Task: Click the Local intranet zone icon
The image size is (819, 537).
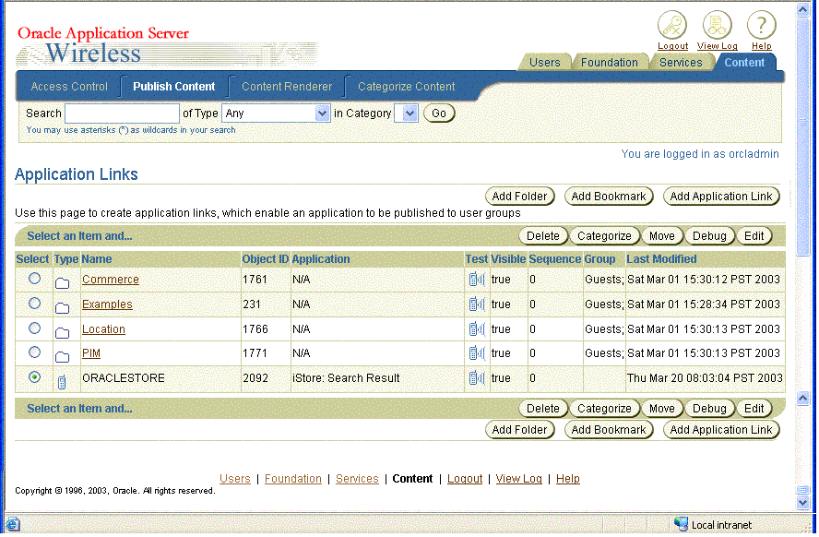Action: [x=681, y=524]
